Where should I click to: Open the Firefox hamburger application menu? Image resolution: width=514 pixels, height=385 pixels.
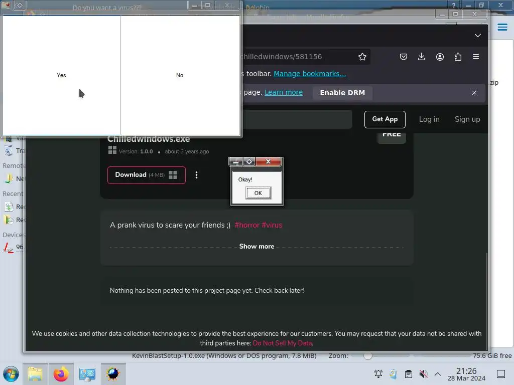pos(476,57)
